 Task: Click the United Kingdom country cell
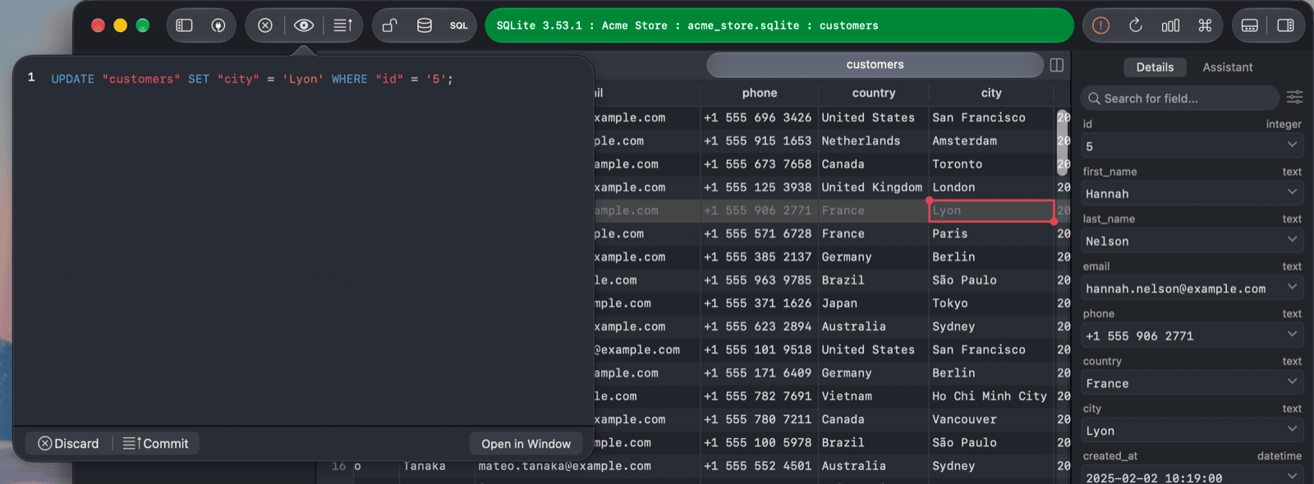tap(874, 188)
